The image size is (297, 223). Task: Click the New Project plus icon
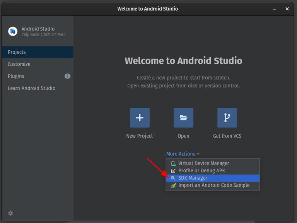point(140,117)
